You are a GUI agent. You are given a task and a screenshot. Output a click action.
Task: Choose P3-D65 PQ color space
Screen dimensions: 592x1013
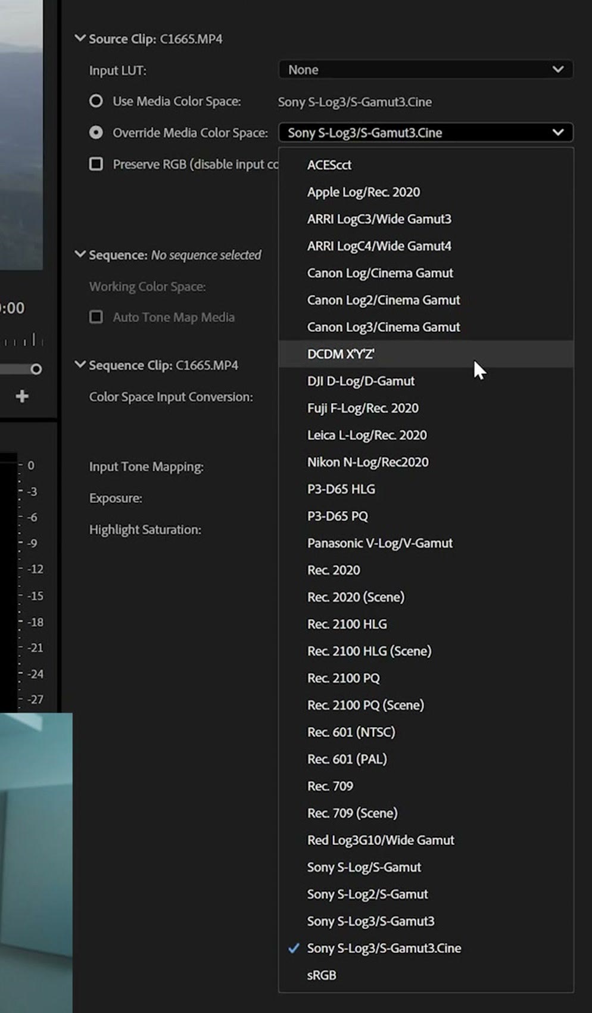(x=425, y=516)
